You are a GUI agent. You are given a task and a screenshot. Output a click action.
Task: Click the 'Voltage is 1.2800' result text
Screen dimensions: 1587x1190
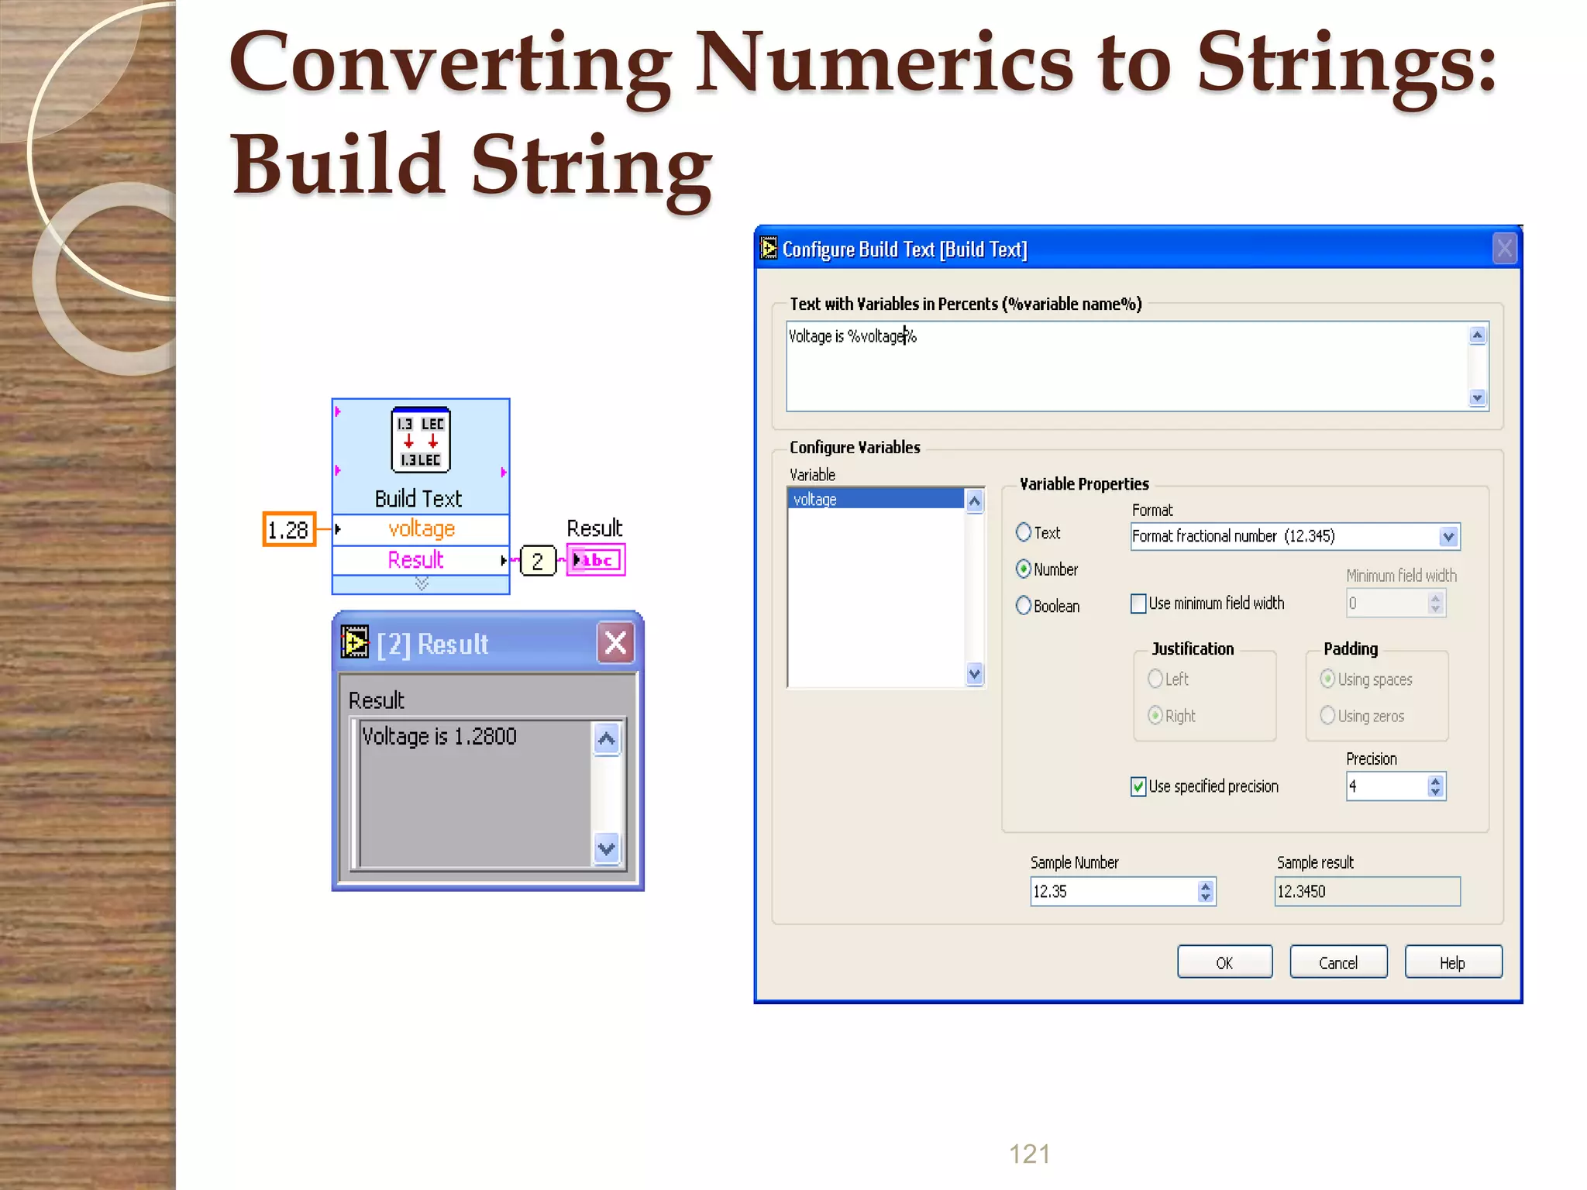click(x=439, y=736)
